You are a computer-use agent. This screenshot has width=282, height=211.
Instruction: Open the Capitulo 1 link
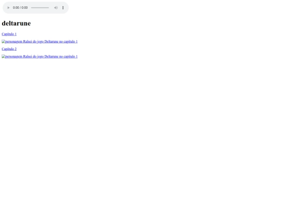(9, 34)
